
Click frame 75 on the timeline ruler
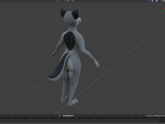click(x=113, y=118)
